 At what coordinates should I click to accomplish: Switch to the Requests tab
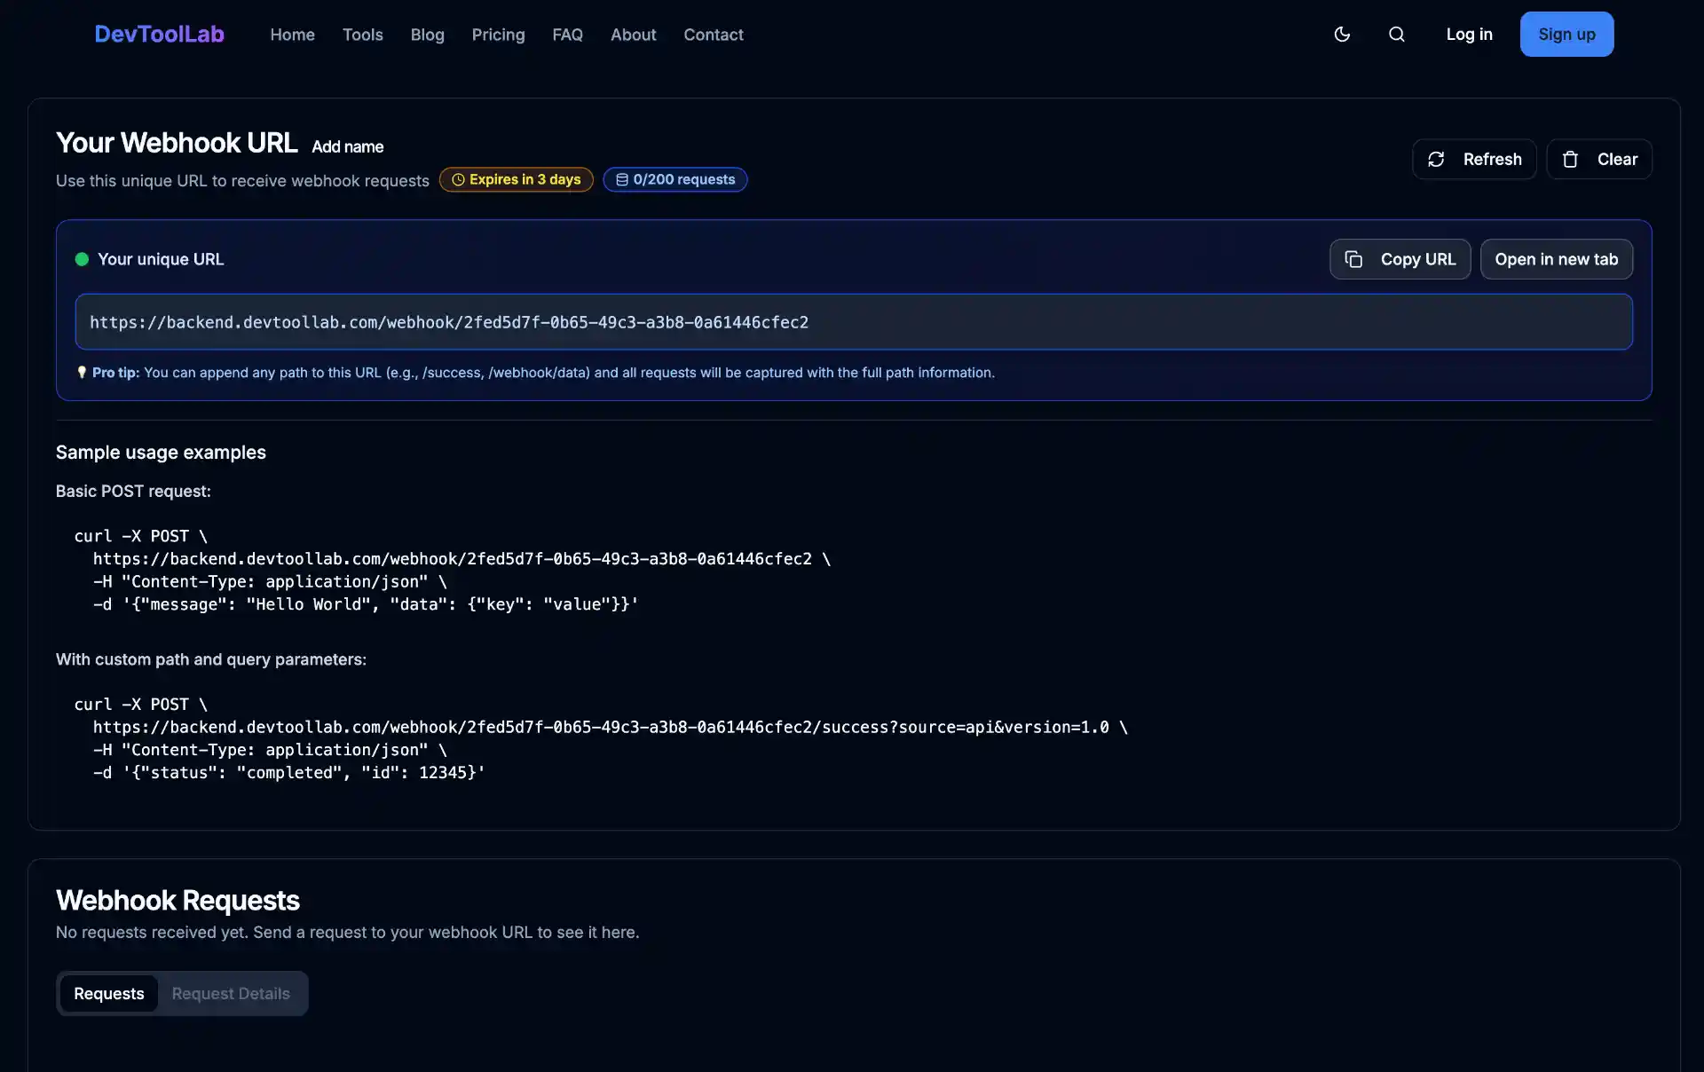click(108, 993)
